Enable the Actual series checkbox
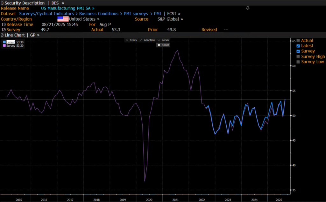 pos(298,40)
